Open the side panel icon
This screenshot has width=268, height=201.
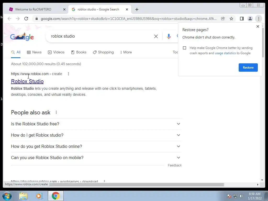click(x=242, y=19)
